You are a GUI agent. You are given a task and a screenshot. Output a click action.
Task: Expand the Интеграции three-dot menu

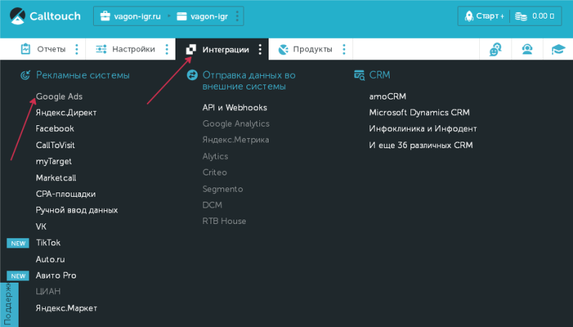(260, 49)
